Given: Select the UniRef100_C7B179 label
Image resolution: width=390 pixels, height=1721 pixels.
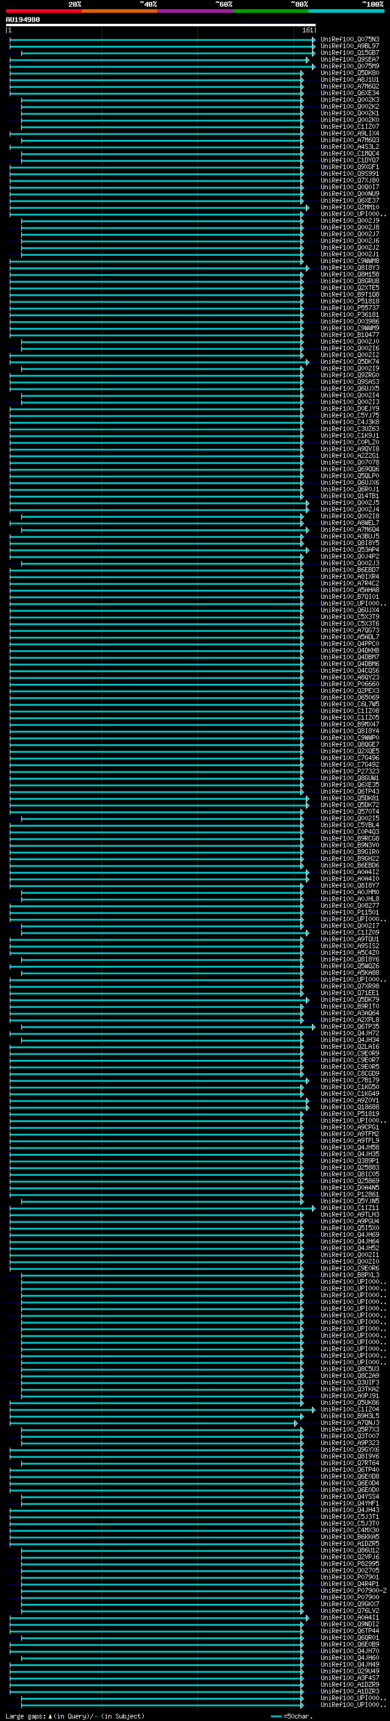Looking at the screenshot, I should point(350,1081).
